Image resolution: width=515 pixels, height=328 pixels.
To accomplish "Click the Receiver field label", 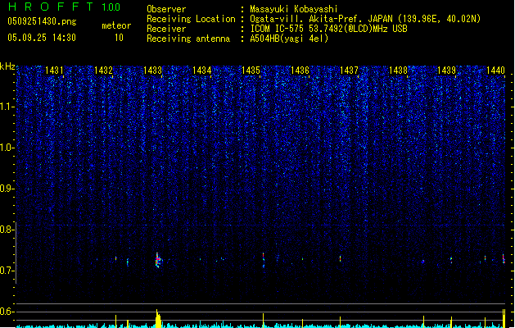I will pyautogui.click(x=166, y=29).
